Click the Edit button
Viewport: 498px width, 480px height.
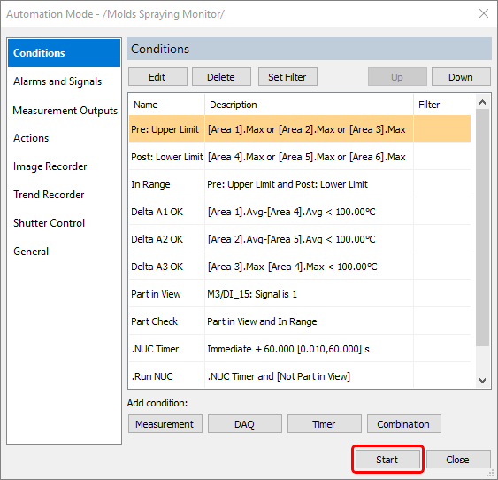[x=157, y=77]
